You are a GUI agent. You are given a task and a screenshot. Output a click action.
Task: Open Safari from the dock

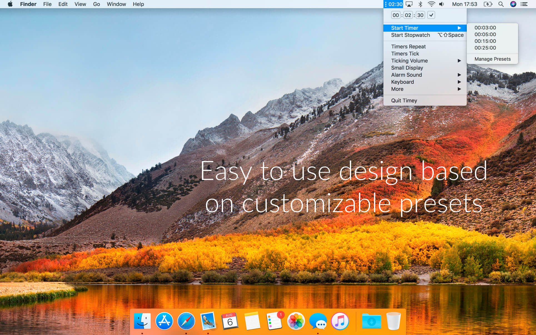[186, 321]
